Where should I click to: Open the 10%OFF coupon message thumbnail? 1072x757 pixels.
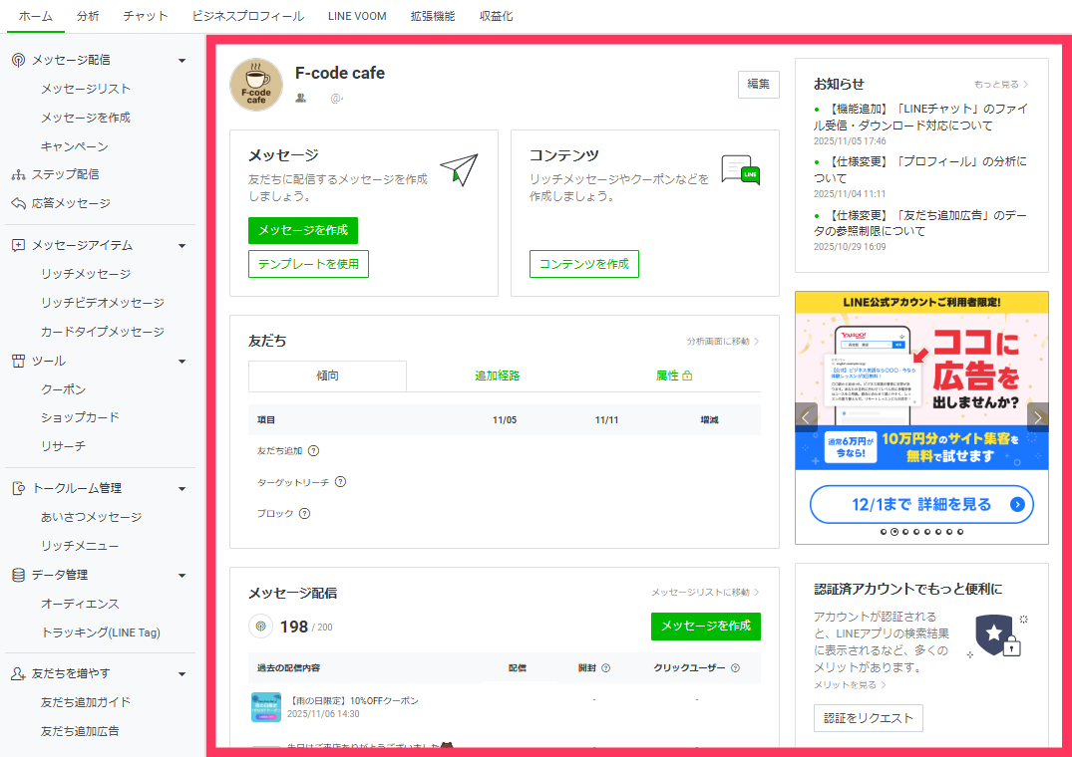click(x=265, y=707)
